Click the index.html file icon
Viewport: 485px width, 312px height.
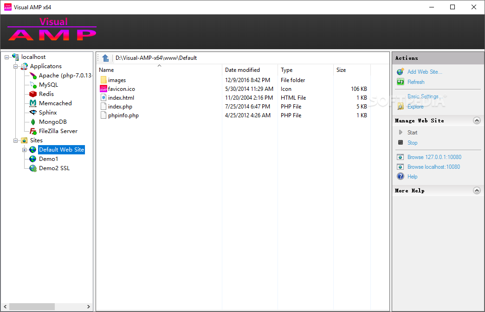click(x=103, y=98)
